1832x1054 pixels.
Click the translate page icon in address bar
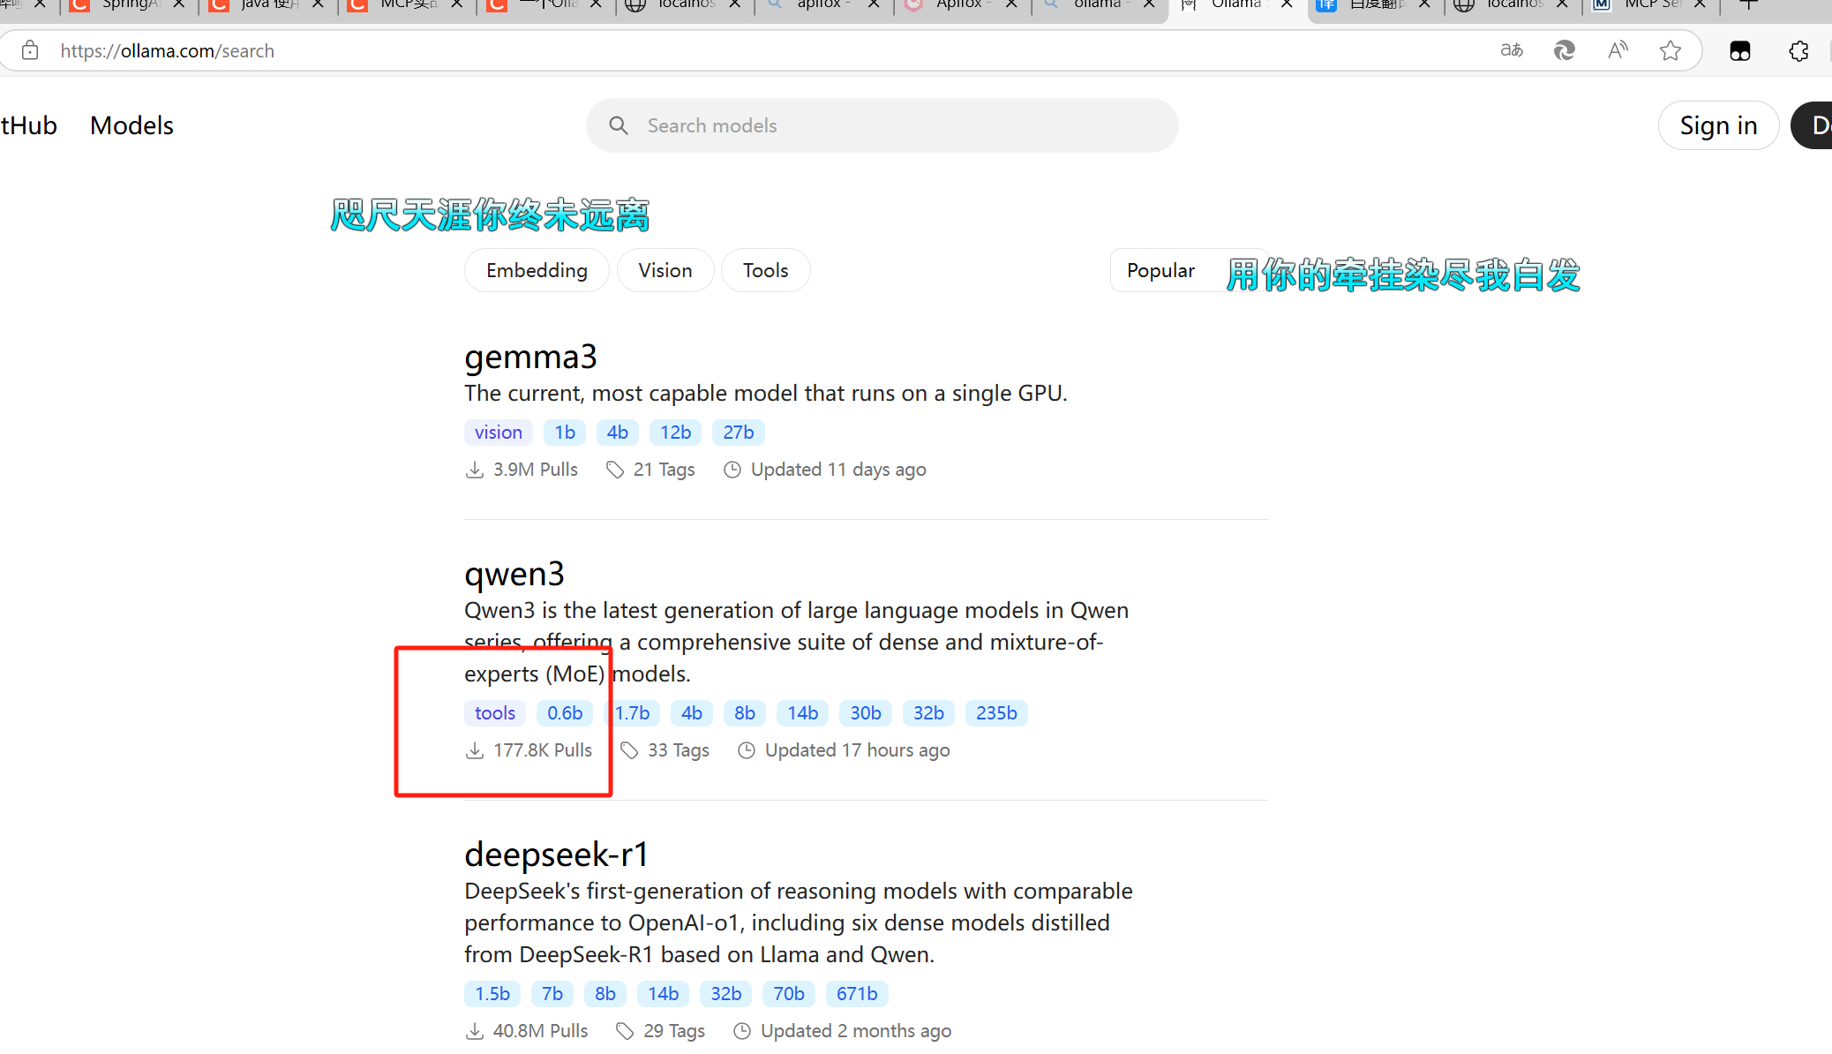click(x=1512, y=51)
